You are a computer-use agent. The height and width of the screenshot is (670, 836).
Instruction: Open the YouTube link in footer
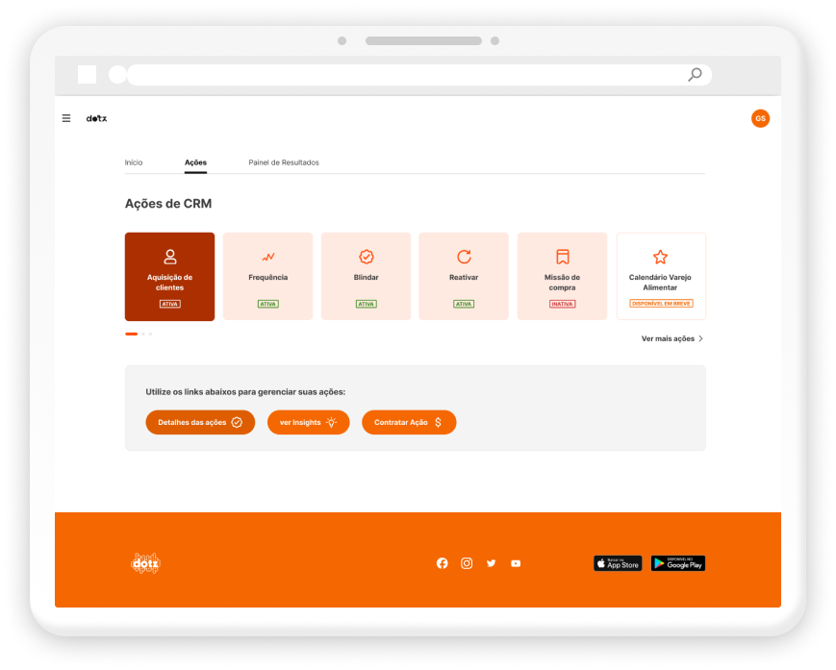point(516,563)
